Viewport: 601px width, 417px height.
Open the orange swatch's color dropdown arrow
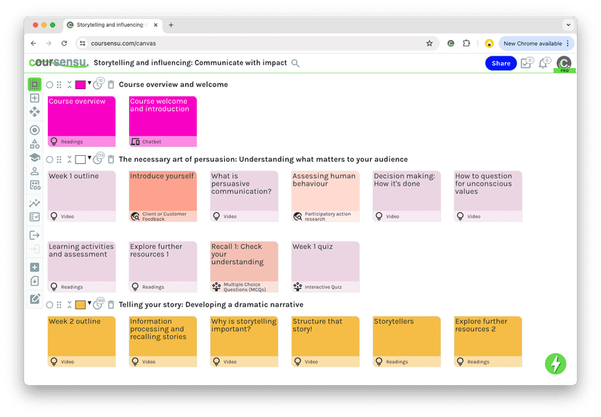89,303
